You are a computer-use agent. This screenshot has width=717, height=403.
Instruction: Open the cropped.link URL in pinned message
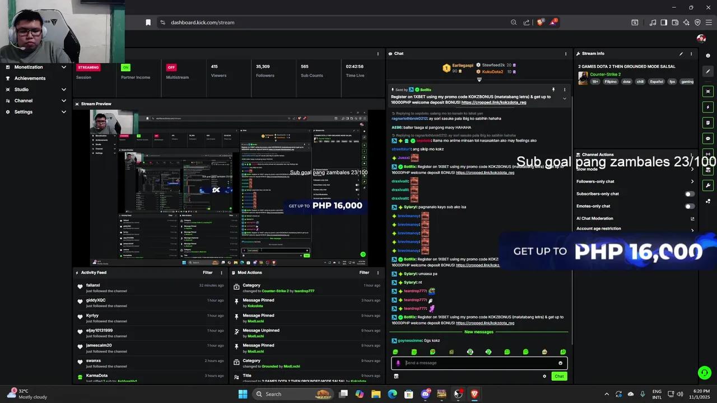[493, 102]
